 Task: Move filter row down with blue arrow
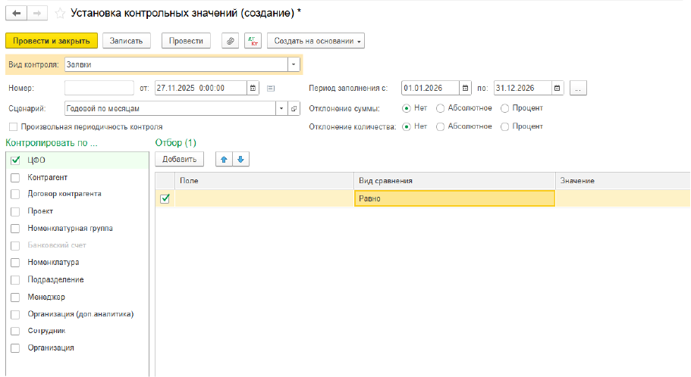[x=240, y=159]
